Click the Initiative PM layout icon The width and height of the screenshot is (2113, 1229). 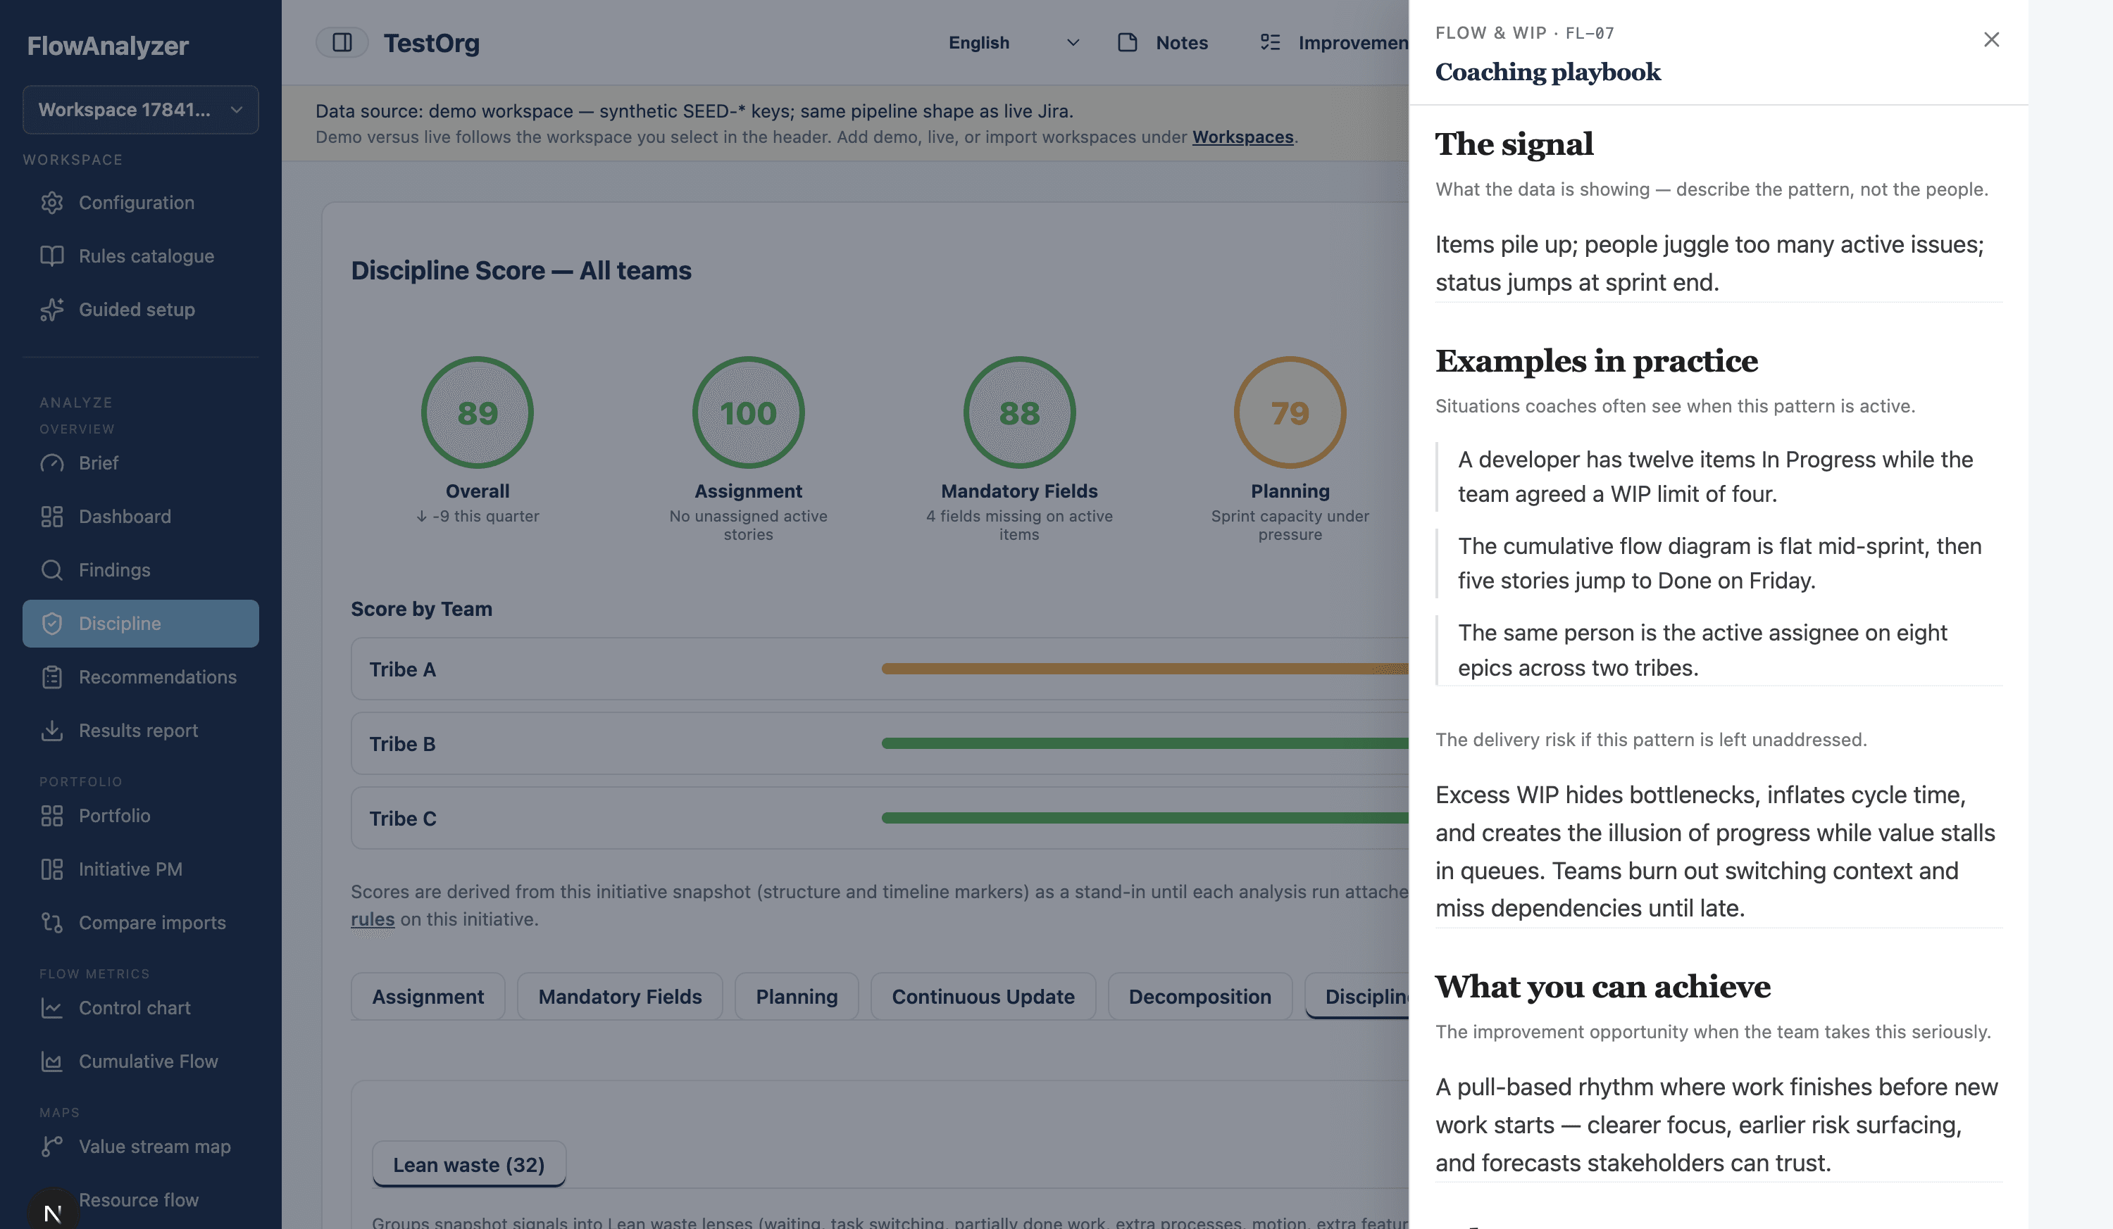coord(52,869)
